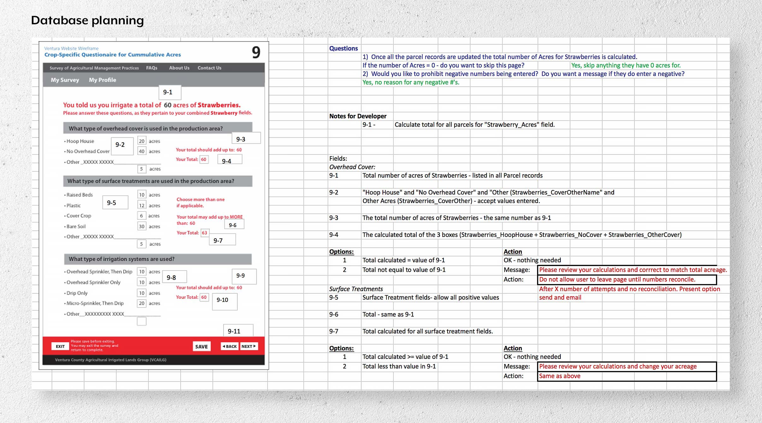This screenshot has width=762, height=423.
Task: Select 'Total calculated for all surface treatment fields.'
Action: click(x=427, y=331)
